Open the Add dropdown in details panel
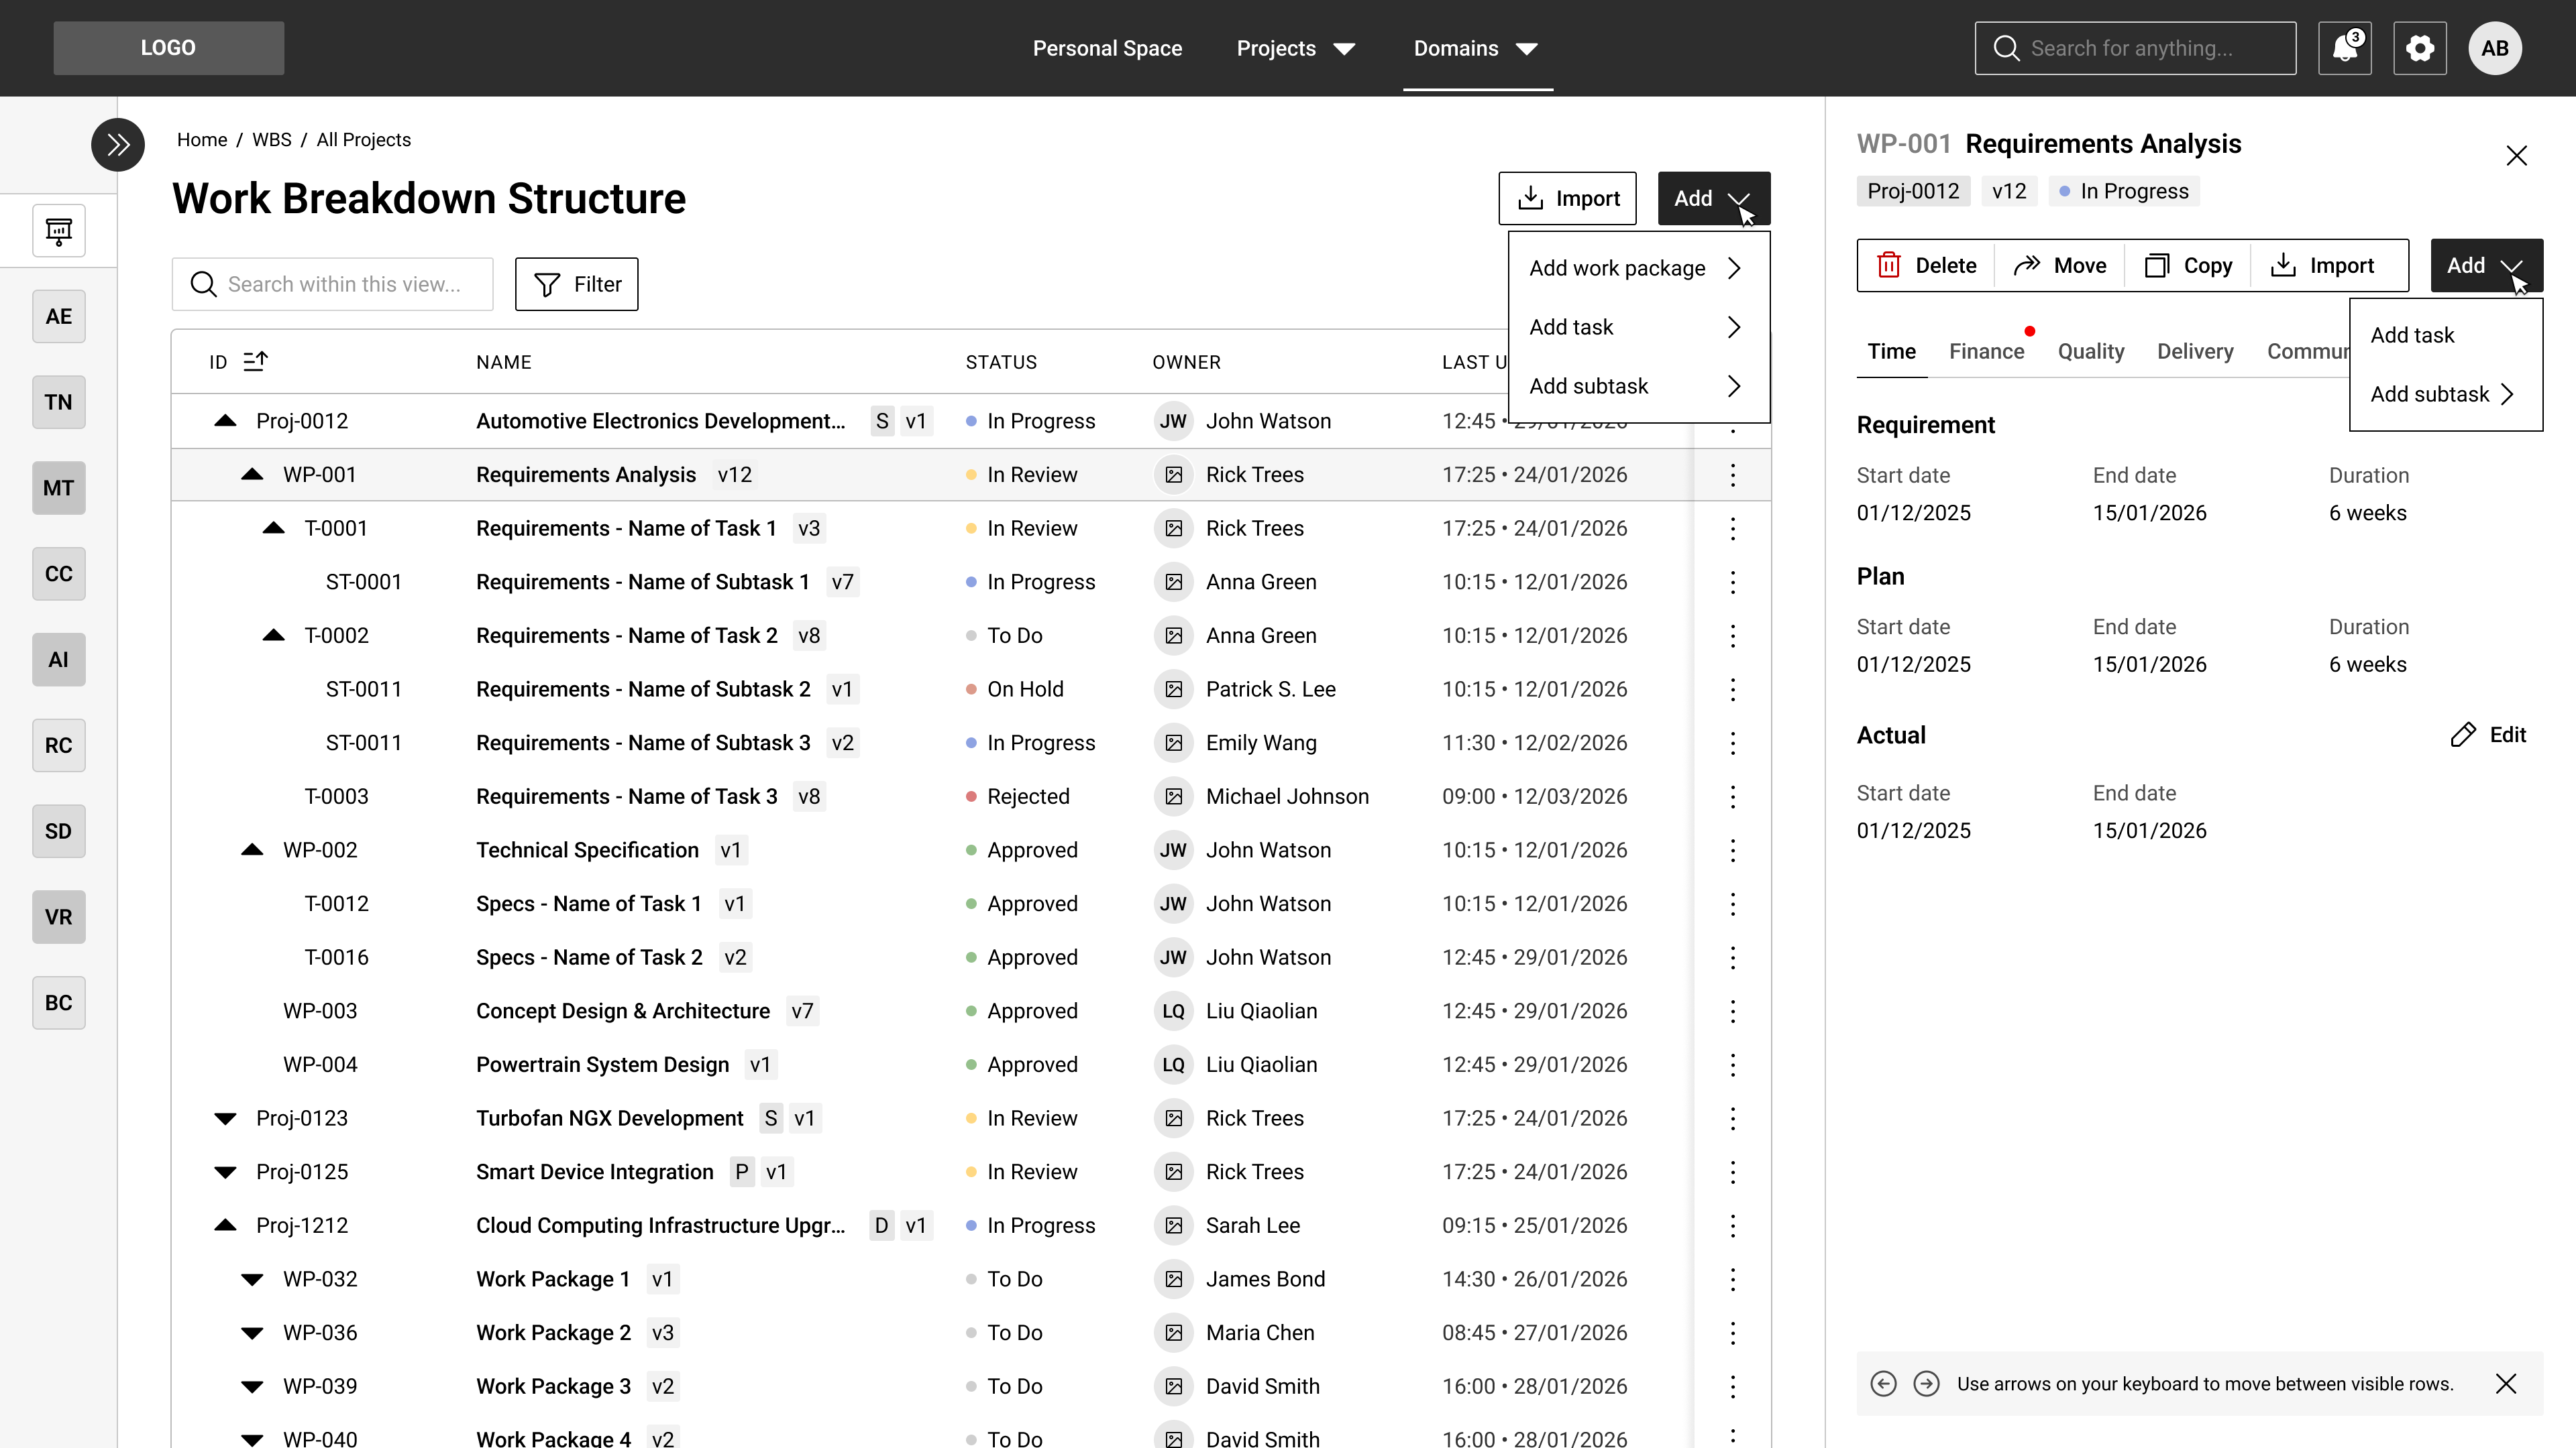Screen dimensions: 2576x1448 [x=2487, y=266]
